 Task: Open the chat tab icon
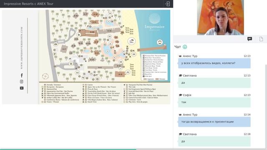point(249,39)
